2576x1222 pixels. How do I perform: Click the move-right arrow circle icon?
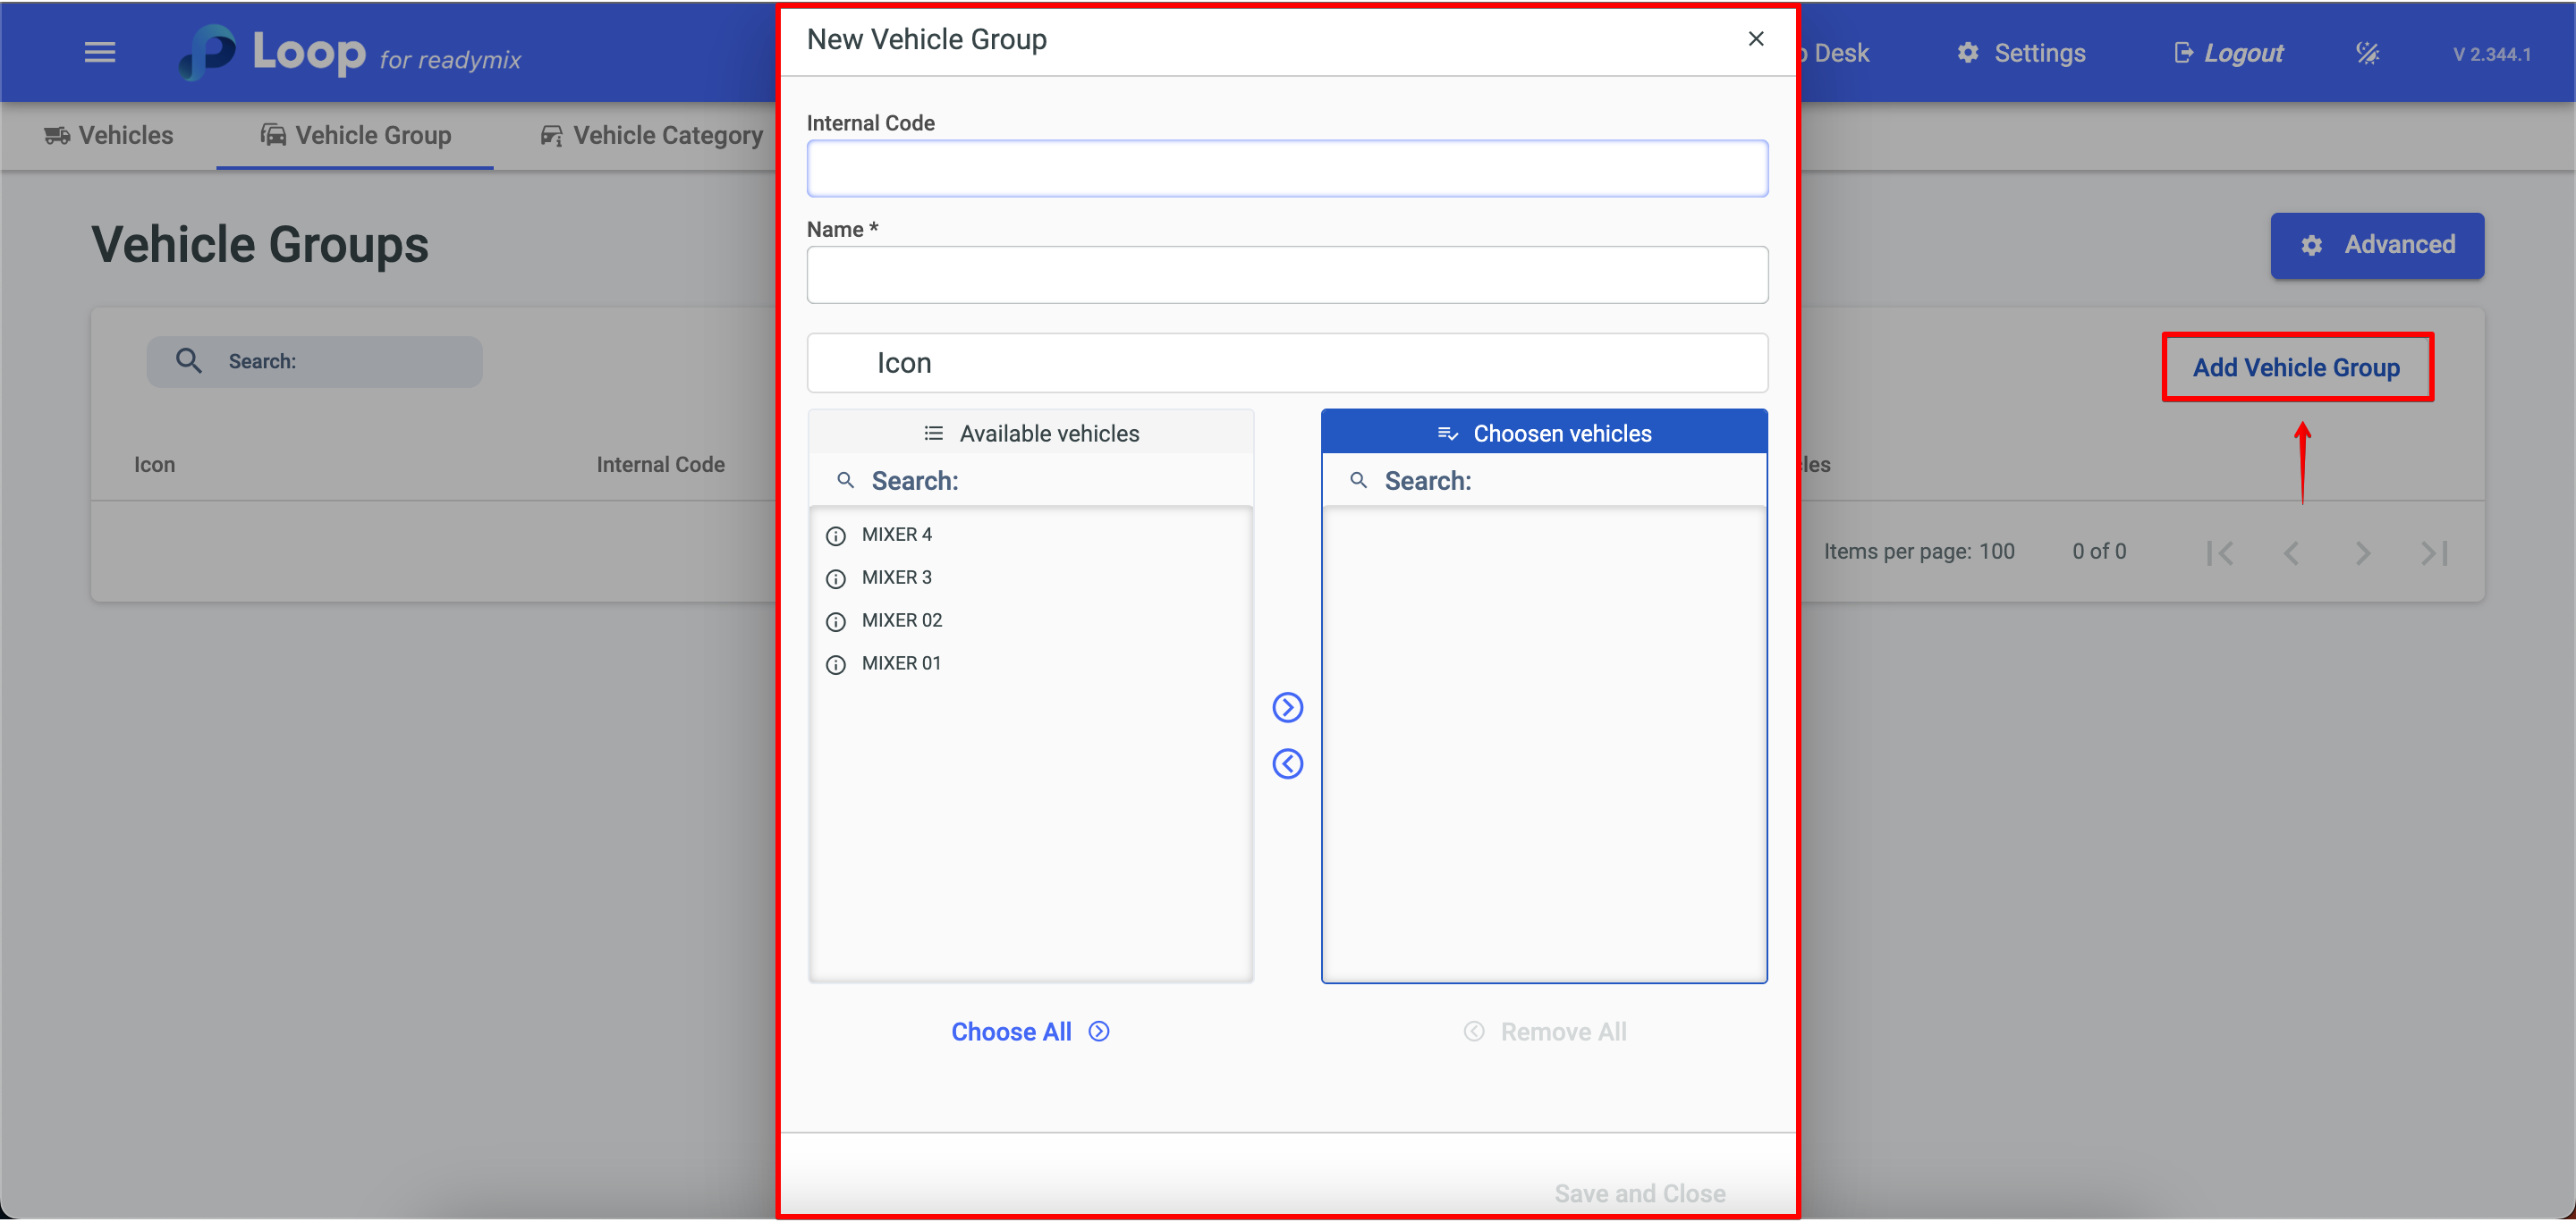(x=1287, y=707)
